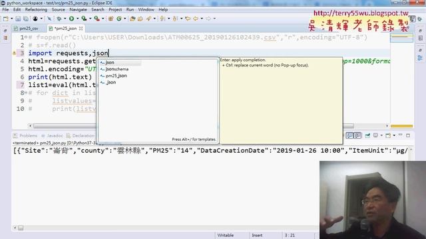Choose '_json' completion proposal
The image size is (426, 239).
pyautogui.click(x=111, y=82)
